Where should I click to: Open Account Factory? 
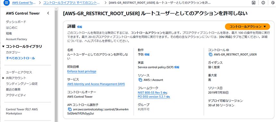click(x=16, y=39)
